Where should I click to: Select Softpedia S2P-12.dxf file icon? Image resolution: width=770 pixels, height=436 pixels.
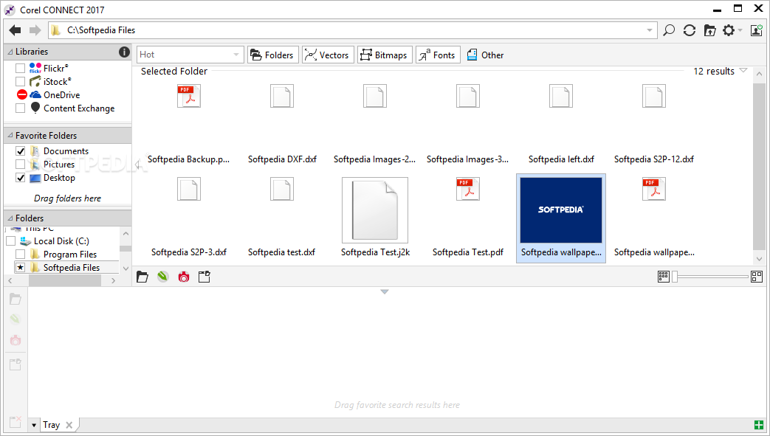(654, 96)
